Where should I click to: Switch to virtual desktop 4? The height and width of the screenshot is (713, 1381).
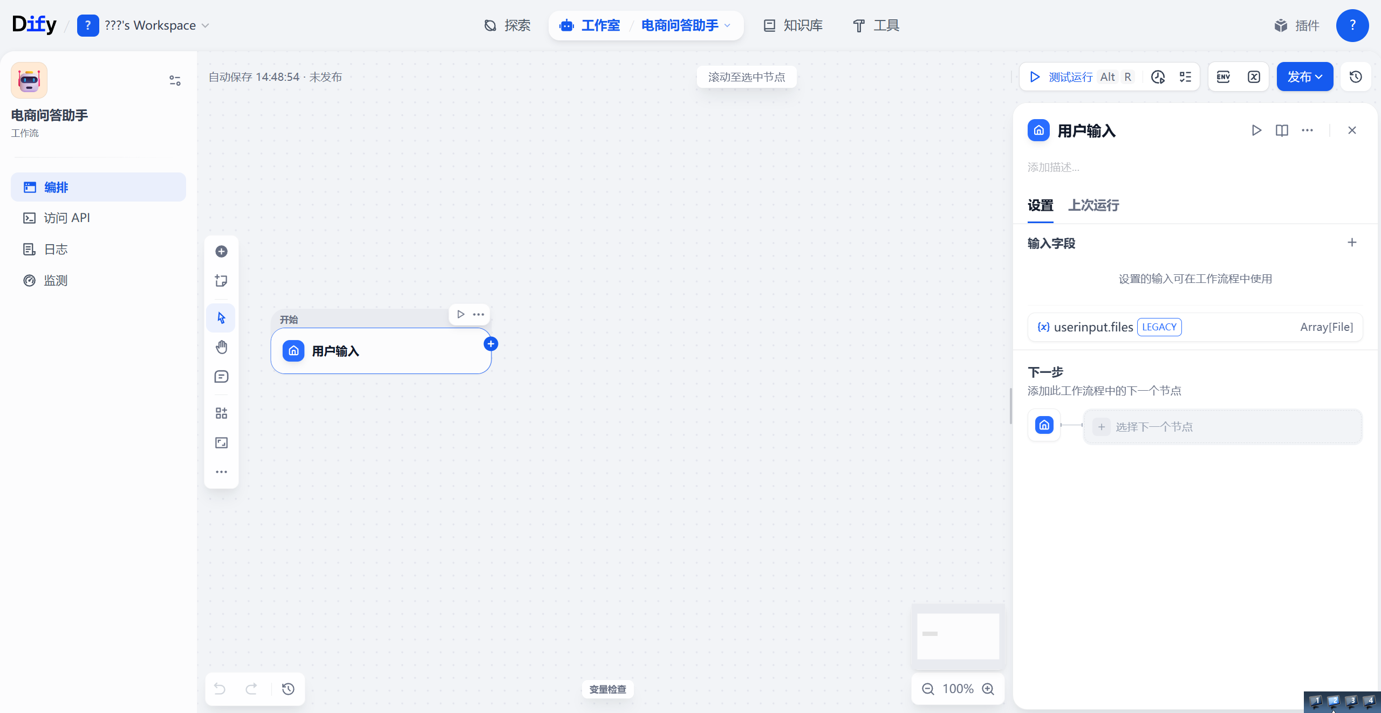pos(1369,702)
